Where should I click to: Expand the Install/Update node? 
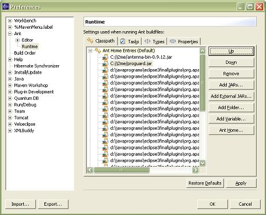click(10, 73)
